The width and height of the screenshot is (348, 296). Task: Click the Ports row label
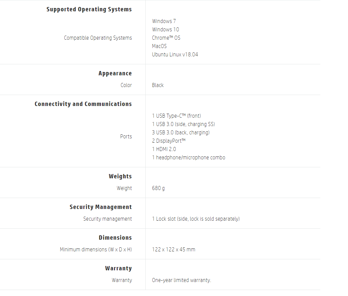pyautogui.click(x=126, y=137)
